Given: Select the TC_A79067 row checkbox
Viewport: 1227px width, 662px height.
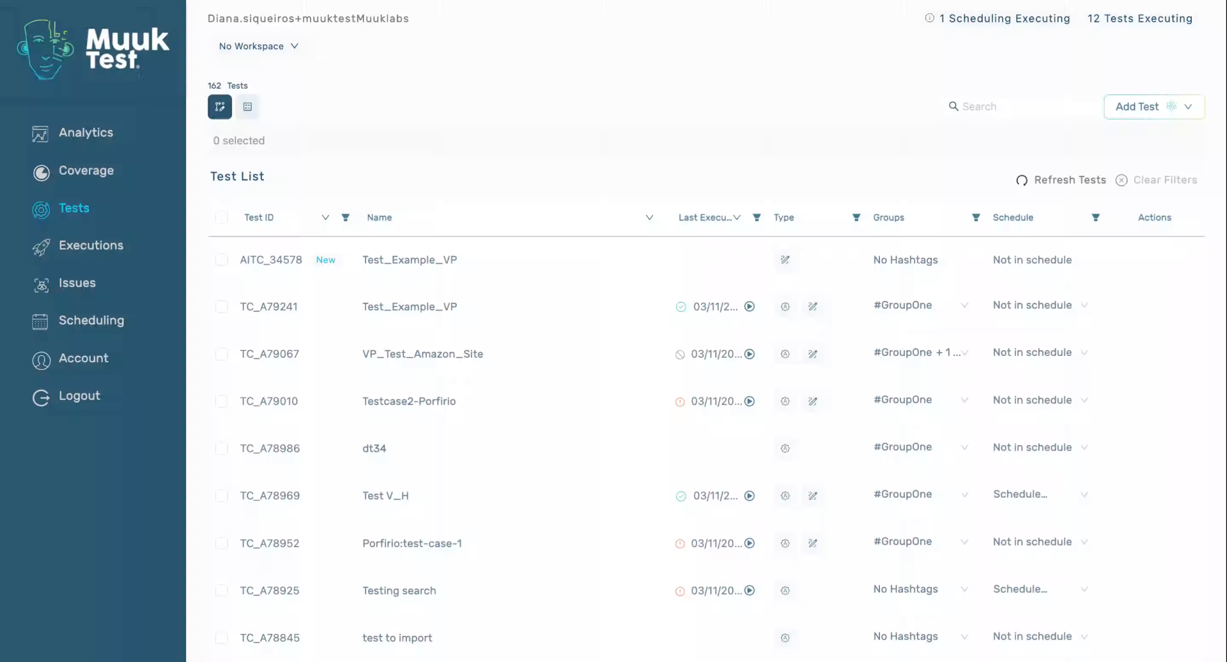Looking at the screenshot, I should [x=222, y=354].
